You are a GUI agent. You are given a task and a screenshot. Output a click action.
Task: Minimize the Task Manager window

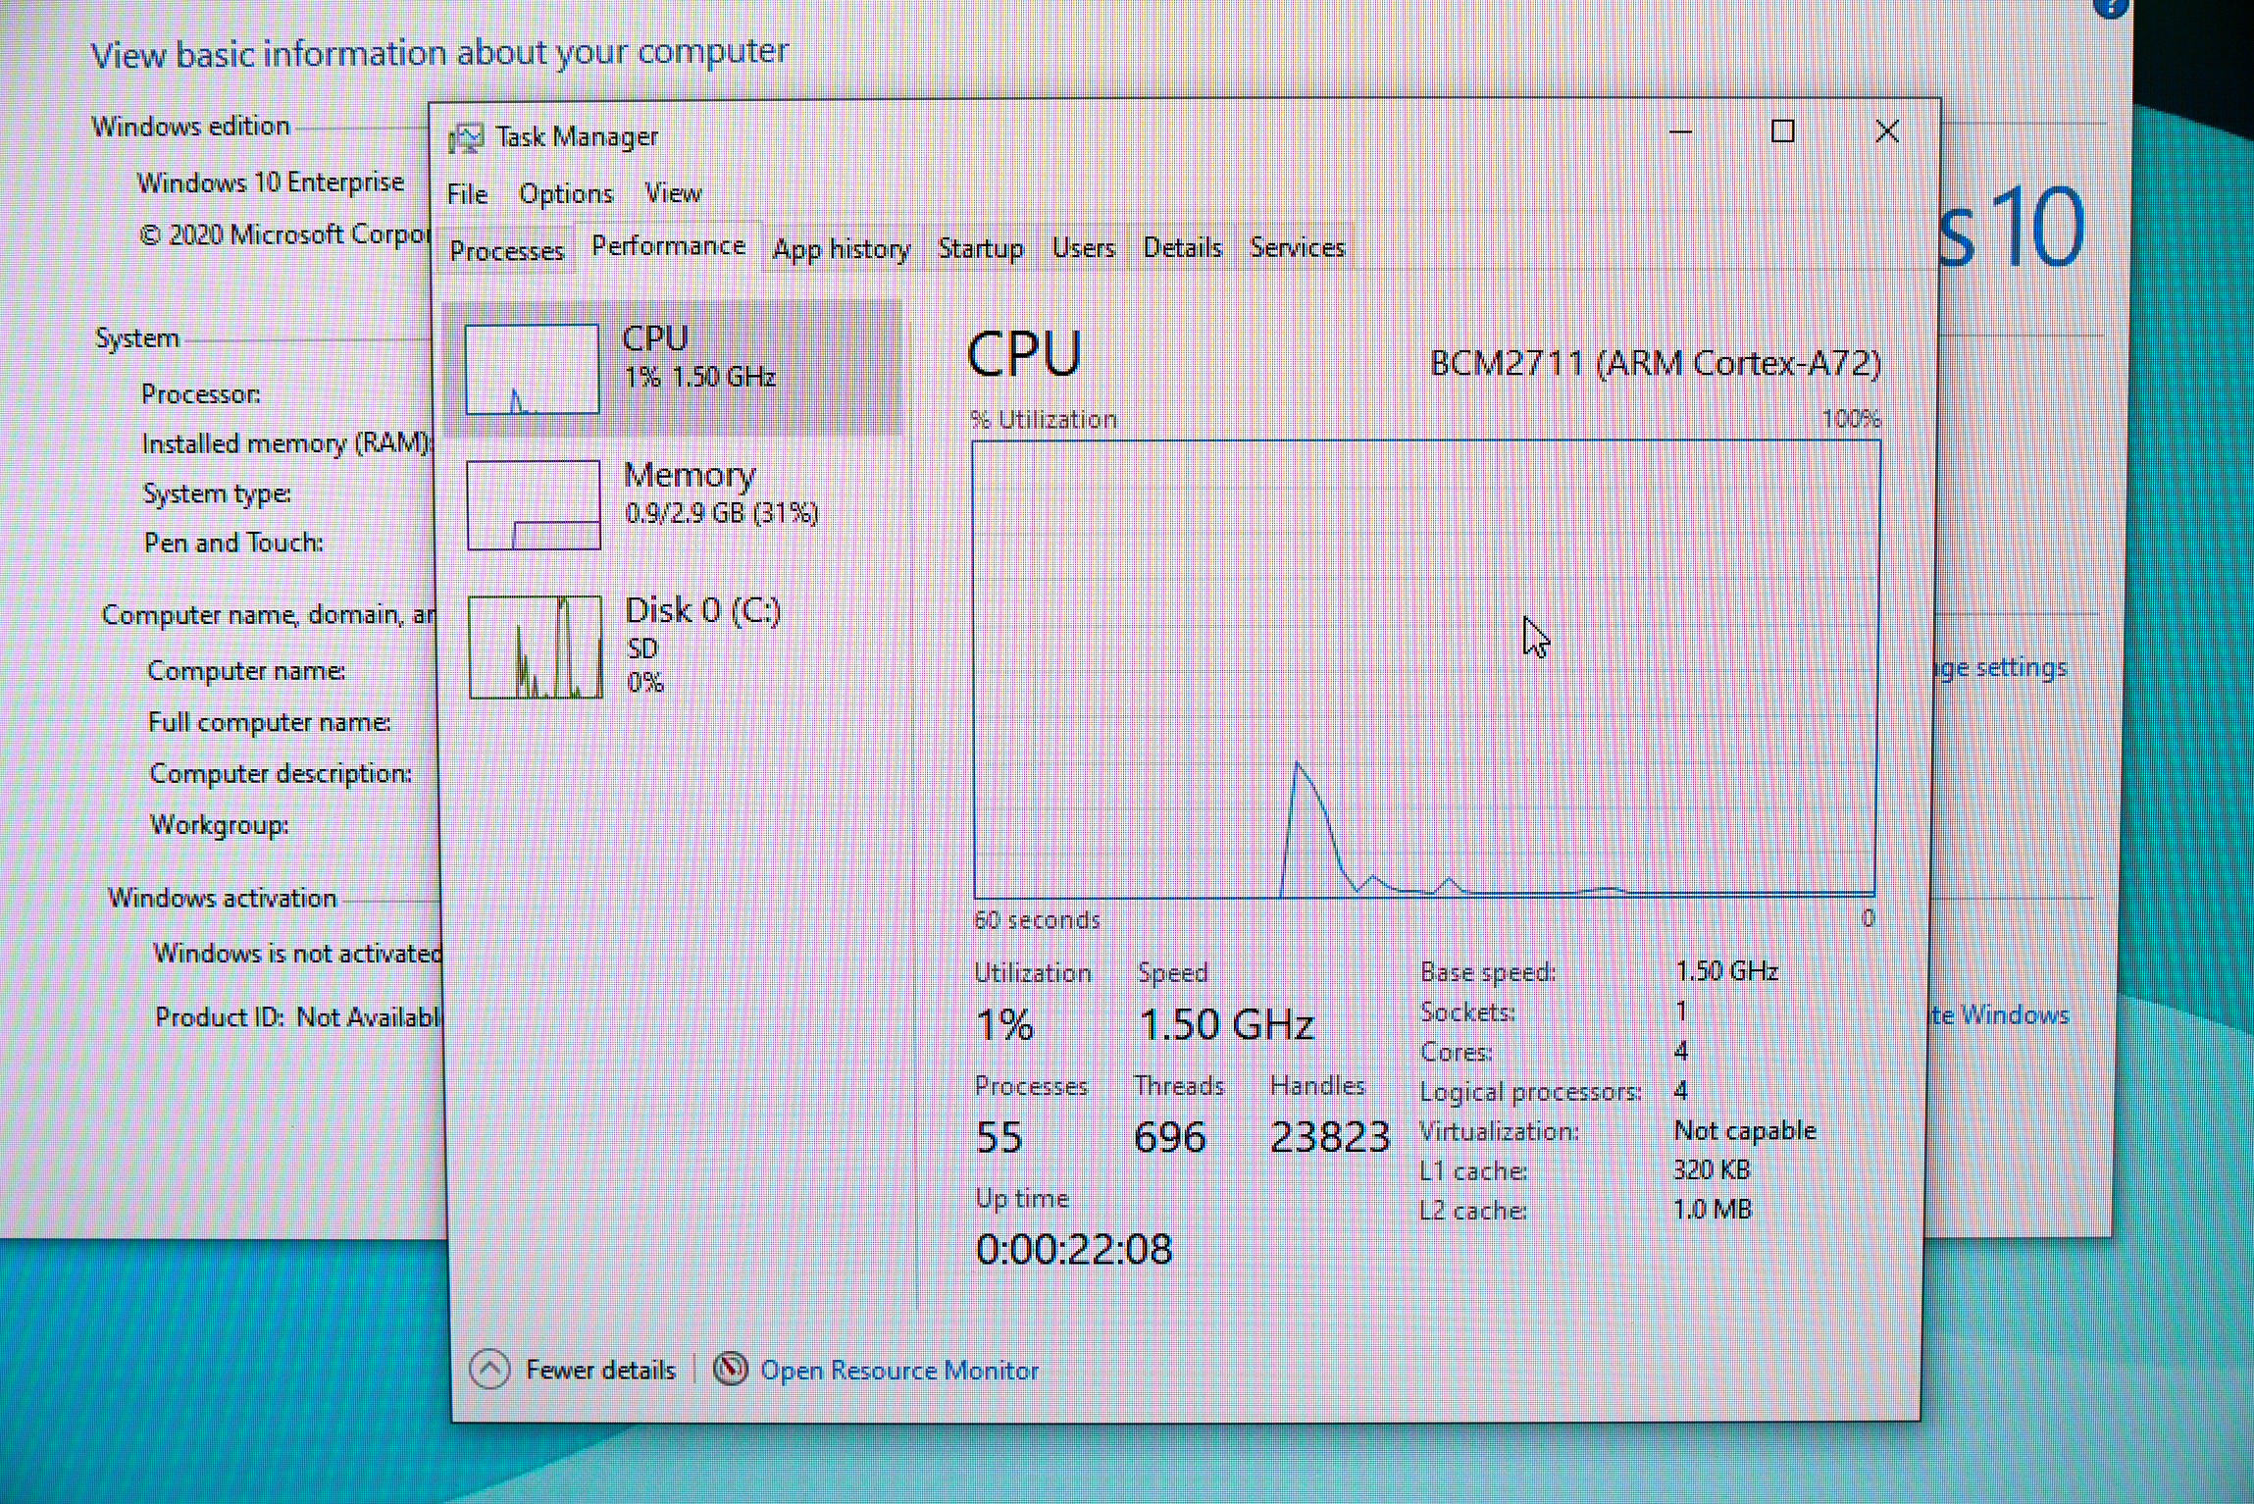click(x=1680, y=131)
